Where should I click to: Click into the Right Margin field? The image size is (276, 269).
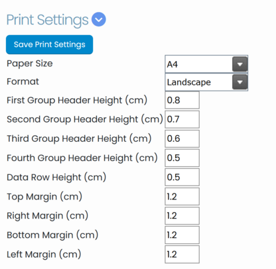[182, 216]
